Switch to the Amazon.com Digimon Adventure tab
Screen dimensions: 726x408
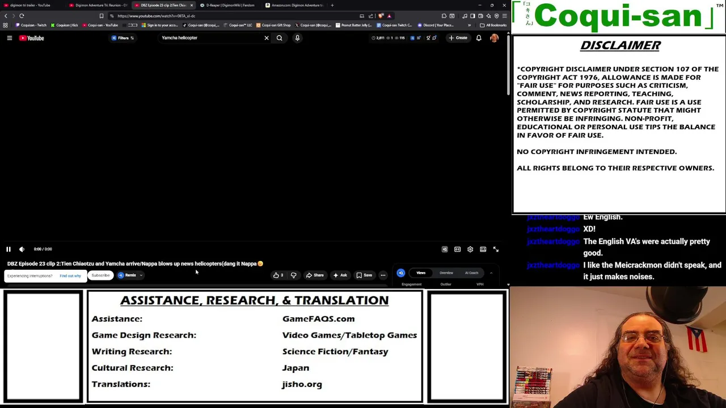[x=295, y=5]
